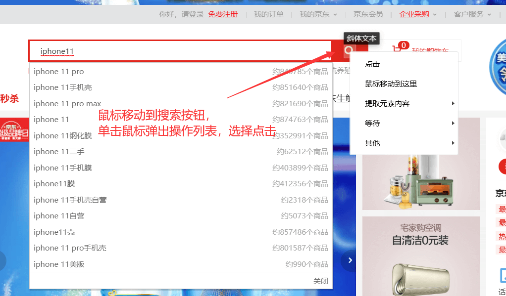Open 企业采购 dropdown

417,14
